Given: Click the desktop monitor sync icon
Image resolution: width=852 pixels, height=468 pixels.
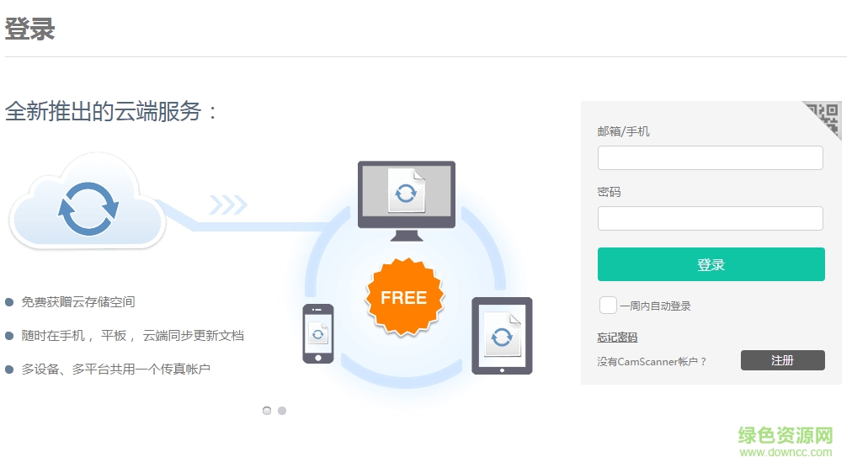Looking at the screenshot, I should pyautogui.click(x=407, y=200).
